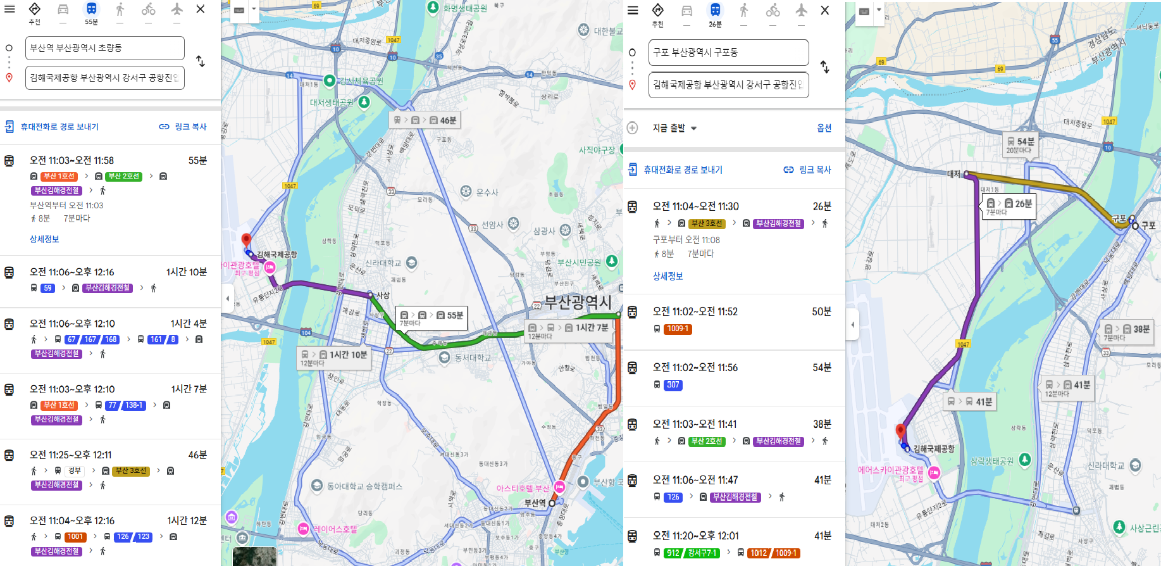Click the 대저생태공원 park marker
The height and width of the screenshot is (566, 1161).
point(364,102)
